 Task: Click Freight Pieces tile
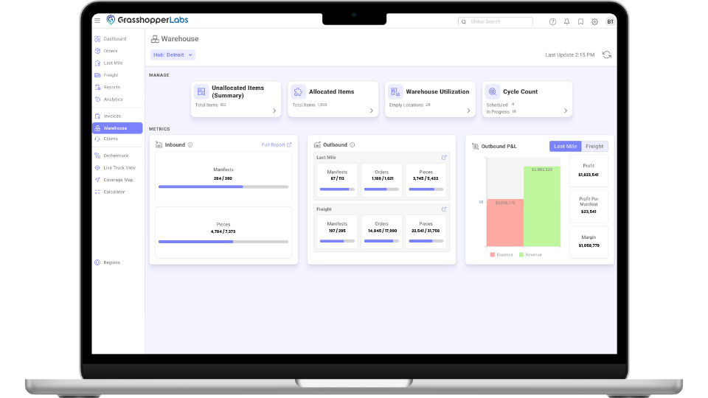[426, 232]
